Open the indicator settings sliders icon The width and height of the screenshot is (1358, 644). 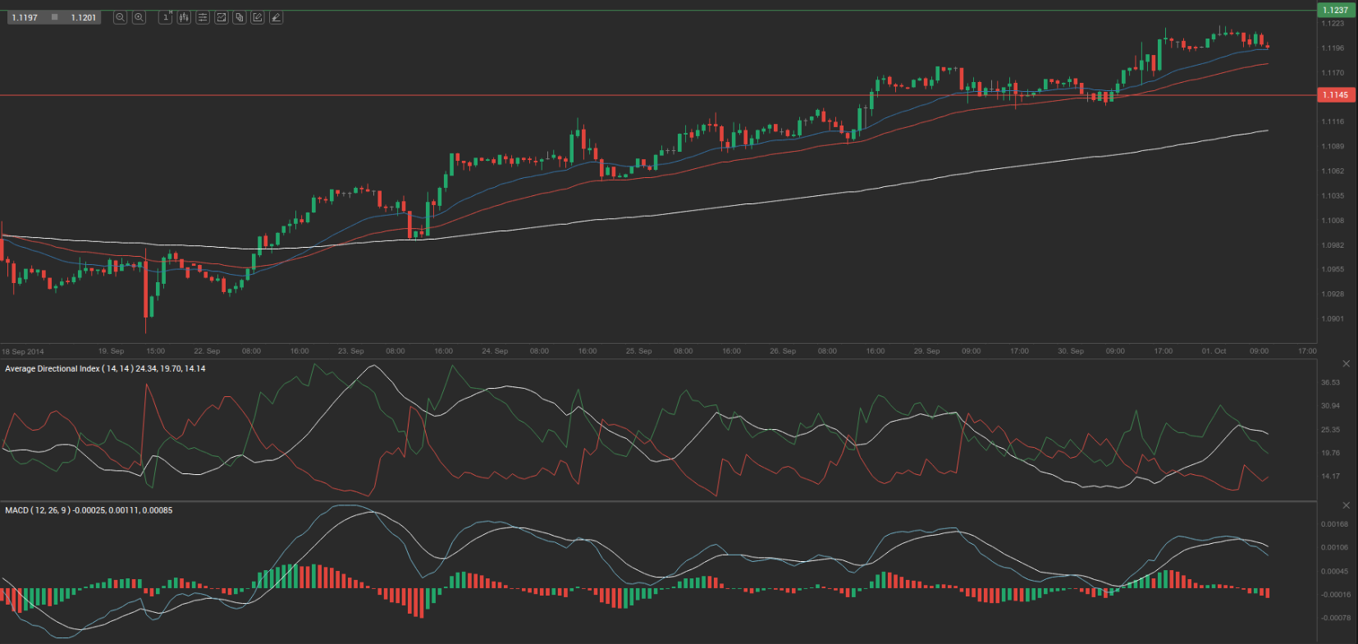pyautogui.click(x=203, y=17)
